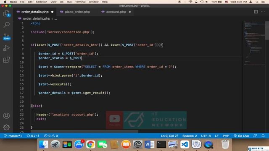Open Books app from the dock
The image size is (269, 151).
[x=126, y=144]
